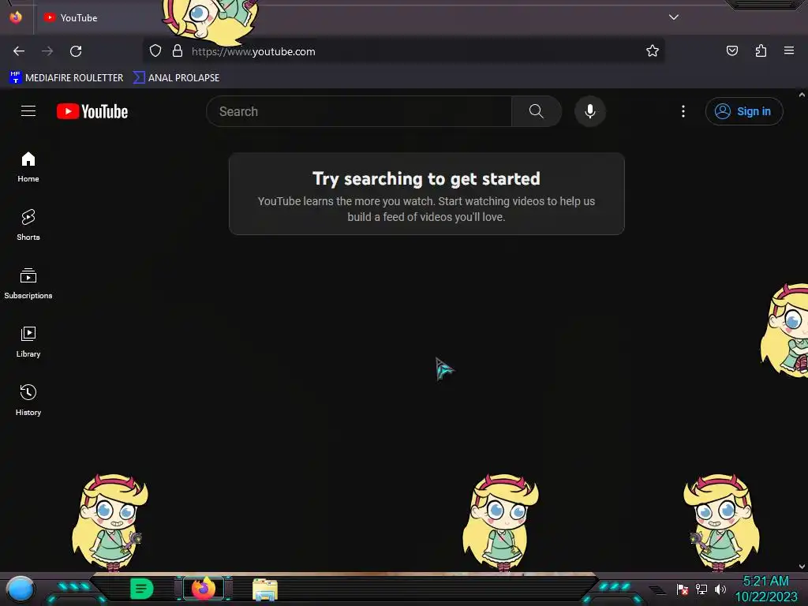
Task: Click page scrollbar up arrow
Action: 802,95
